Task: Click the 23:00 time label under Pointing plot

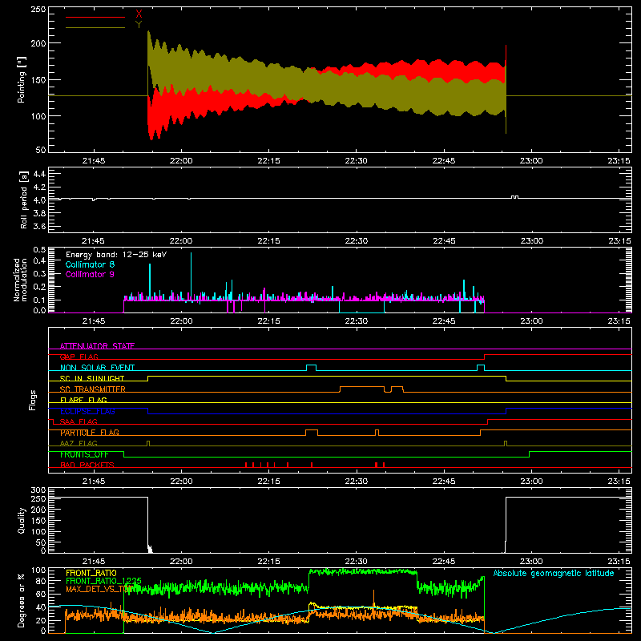Action: (531, 161)
